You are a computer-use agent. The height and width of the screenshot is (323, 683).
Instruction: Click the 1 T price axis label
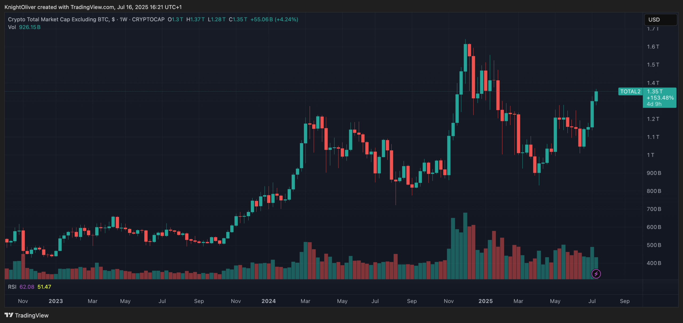point(650,155)
